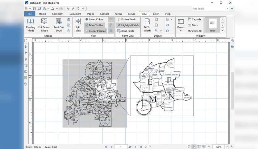258x149 pixels.
Task: Go to the previous page
Action: (x=111, y=147)
